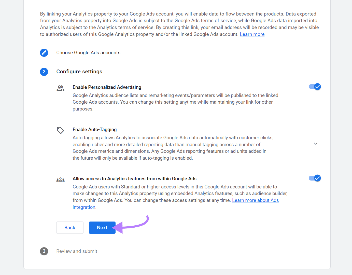The width and height of the screenshot is (352, 275).
Task: Click the group icon near Allow access to Analytics features
Action: pyautogui.click(x=60, y=179)
